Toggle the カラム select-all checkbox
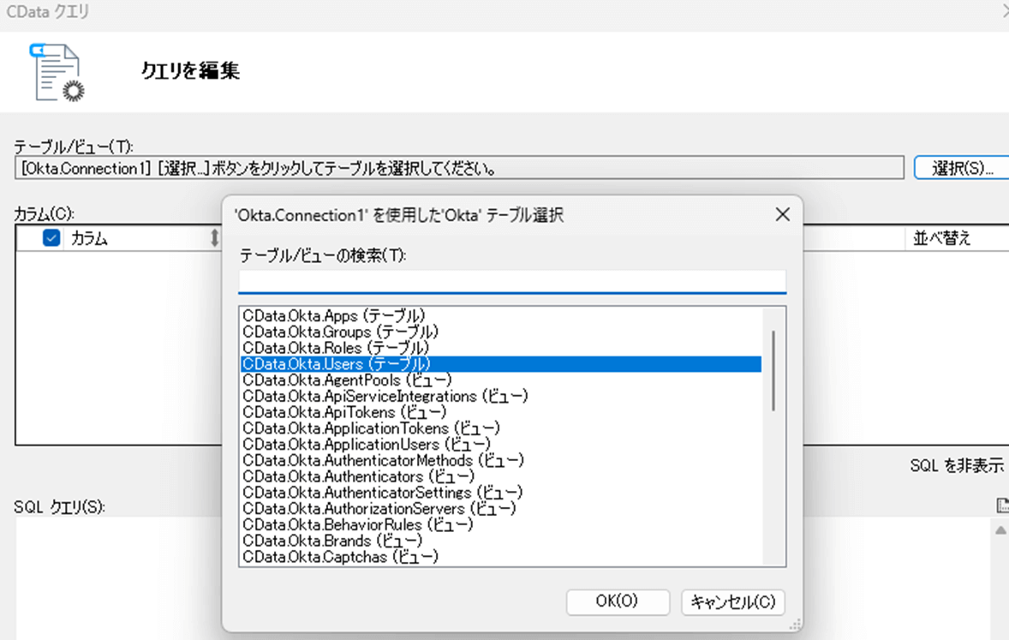The width and height of the screenshot is (1009, 640). [x=51, y=238]
